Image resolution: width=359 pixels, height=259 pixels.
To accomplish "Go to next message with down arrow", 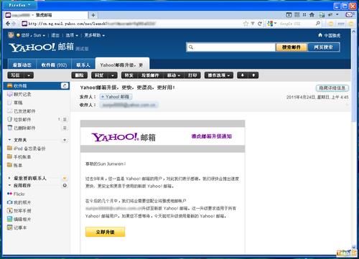I will 243,75.
